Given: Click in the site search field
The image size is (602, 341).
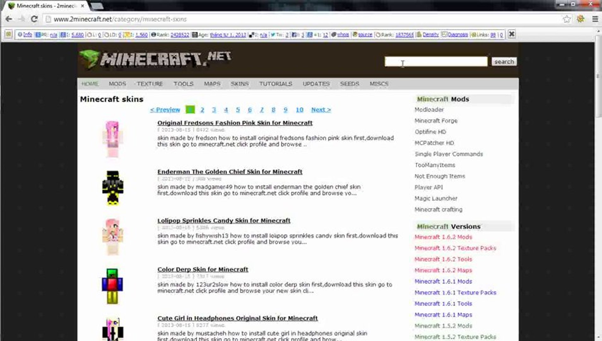Looking at the screenshot, I should coord(436,62).
